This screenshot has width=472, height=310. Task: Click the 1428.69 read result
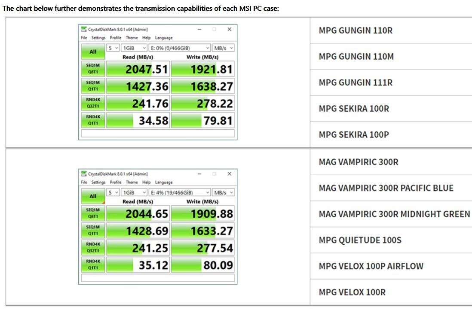pos(138,231)
